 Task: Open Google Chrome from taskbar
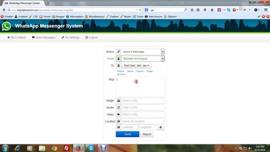pyautogui.click(x=54, y=148)
